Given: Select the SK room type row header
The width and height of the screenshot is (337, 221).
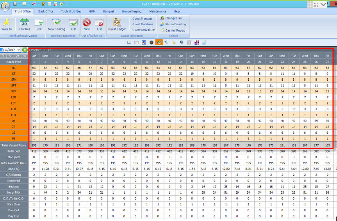Looking at the screenshot, I should click(x=14, y=68).
